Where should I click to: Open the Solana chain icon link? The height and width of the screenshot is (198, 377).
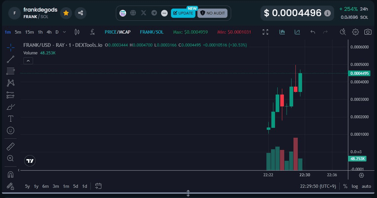click(122, 13)
